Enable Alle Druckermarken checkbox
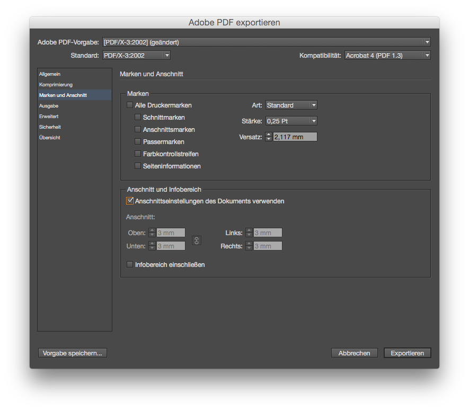This screenshot has width=469, height=411. 130,105
